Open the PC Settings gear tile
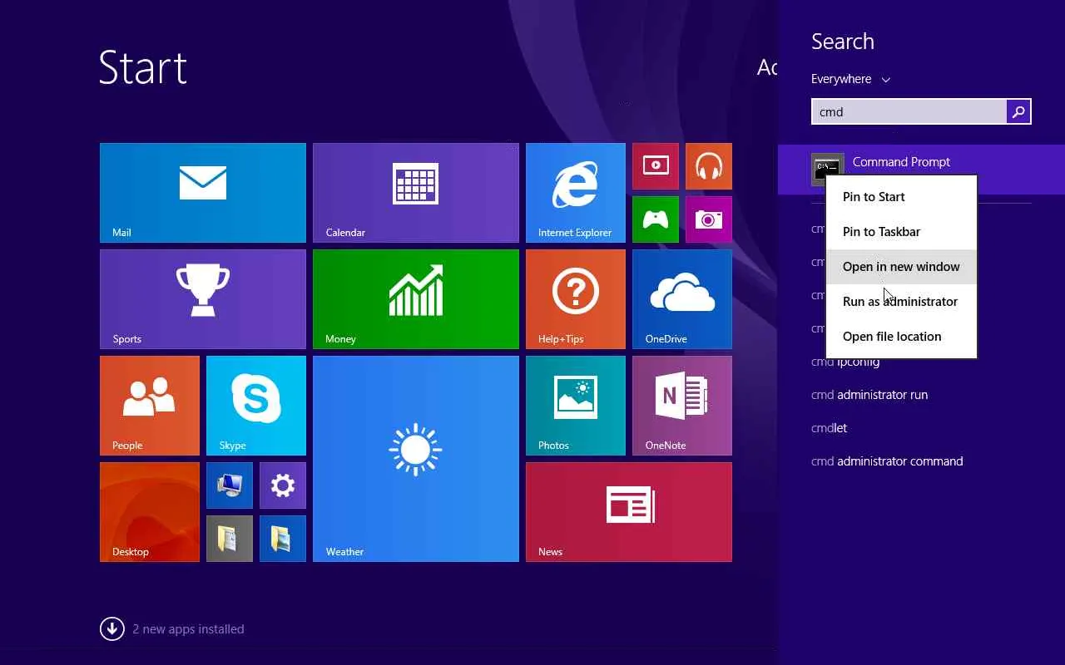 coord(283,485)
